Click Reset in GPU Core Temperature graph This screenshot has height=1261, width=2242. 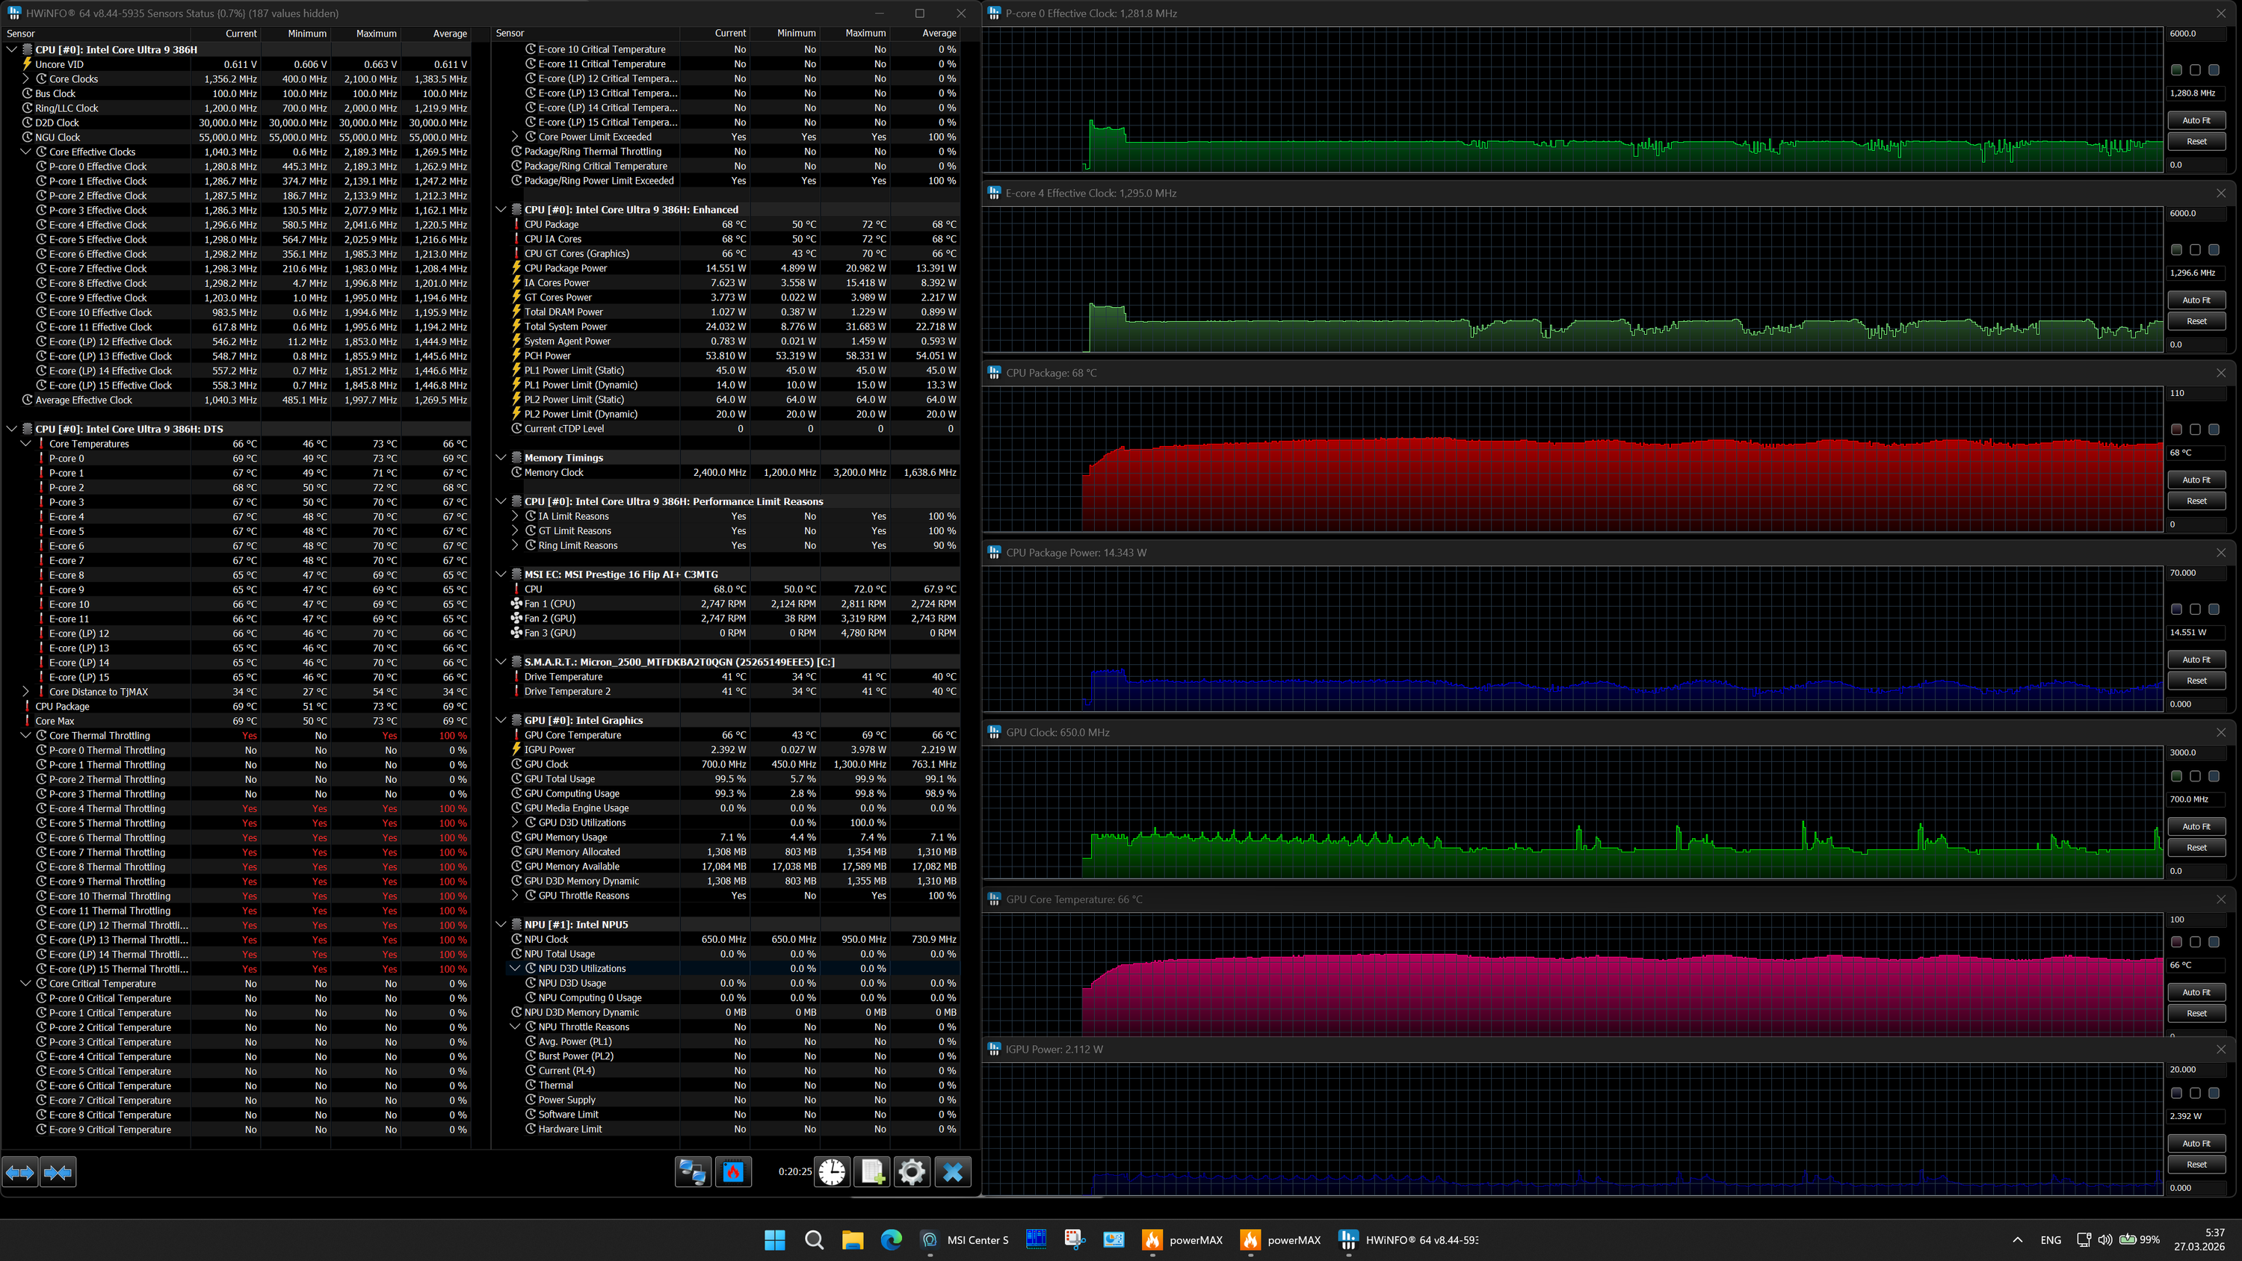2196,1013
